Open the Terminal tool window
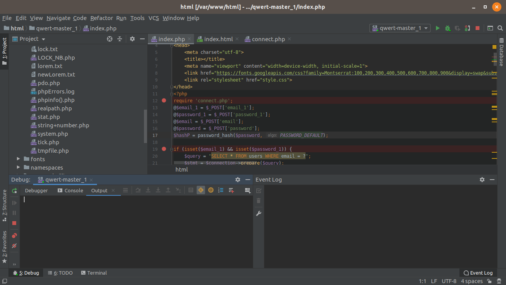 pos(94,273)
